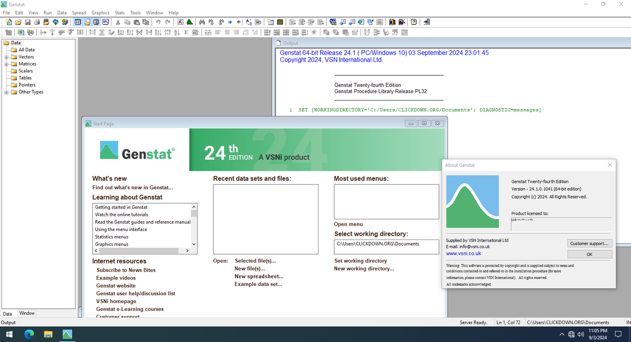Click the Microsoft Edge taskbar icon
This screenshot has height=342, width=631.
[29, 334]
